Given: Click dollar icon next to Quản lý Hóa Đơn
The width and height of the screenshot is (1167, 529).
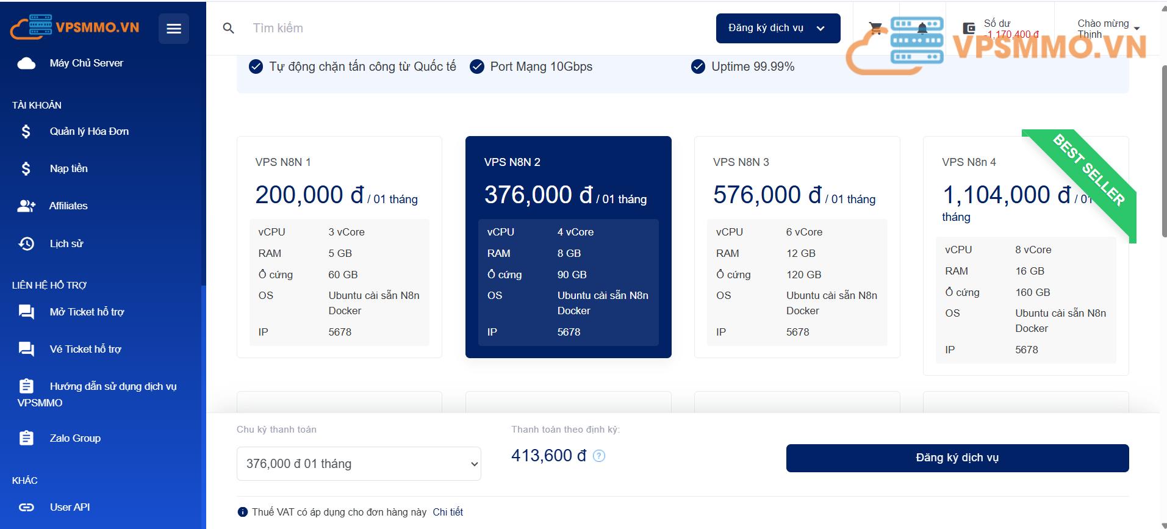Looking at the screenshot, I should [26, 131].
